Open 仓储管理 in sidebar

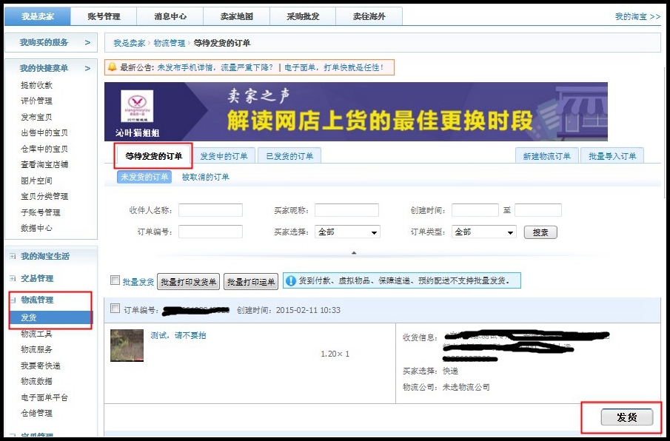36,413
